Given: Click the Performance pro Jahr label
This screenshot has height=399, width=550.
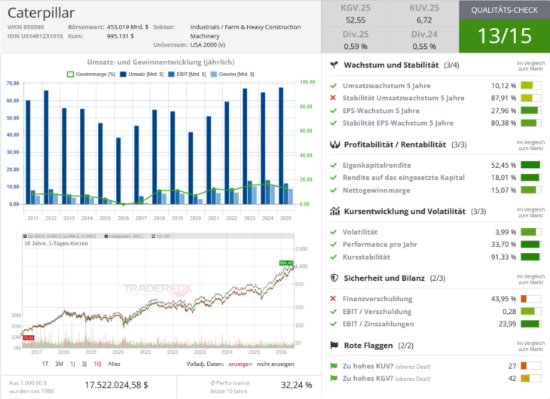Looking at the screenshot, I should pos(380,245).
